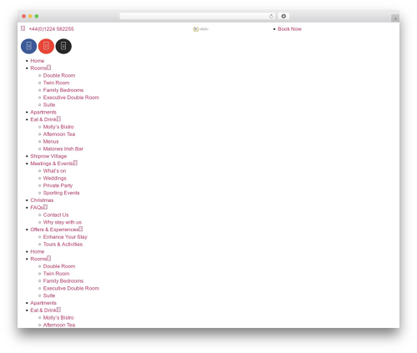Viewport: 417px width, 353px height.
Task: Expand the Offers & Experiences submenu arrow
Action: point(81,229)
